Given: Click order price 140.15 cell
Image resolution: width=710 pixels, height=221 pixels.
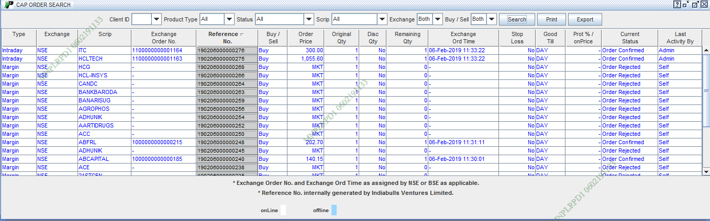Looking at the screenshot, I should pyautogui.click(x=306, y=159).
